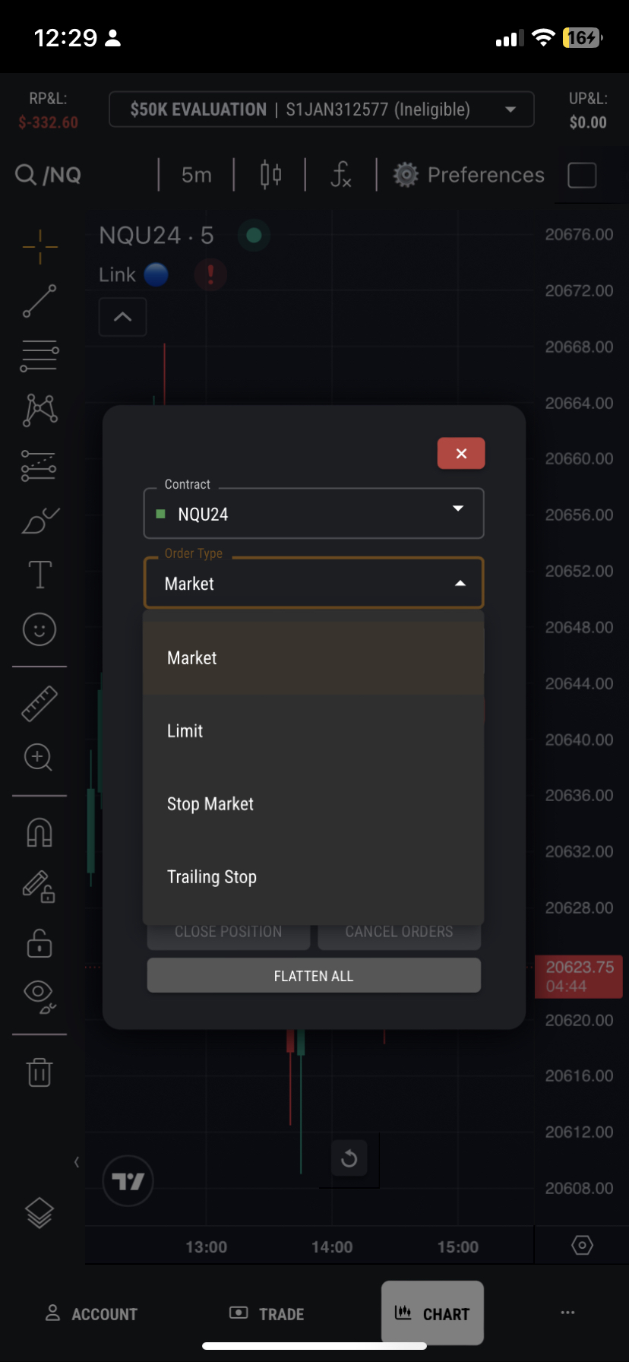
Task: Switch to the TRADE tab
Action: (x=267, y=1313)
